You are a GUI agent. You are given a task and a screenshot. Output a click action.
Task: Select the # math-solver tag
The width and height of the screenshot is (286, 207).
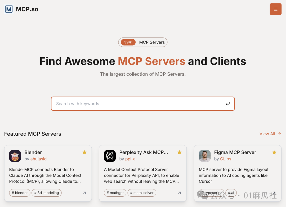[x=142, y=193]
